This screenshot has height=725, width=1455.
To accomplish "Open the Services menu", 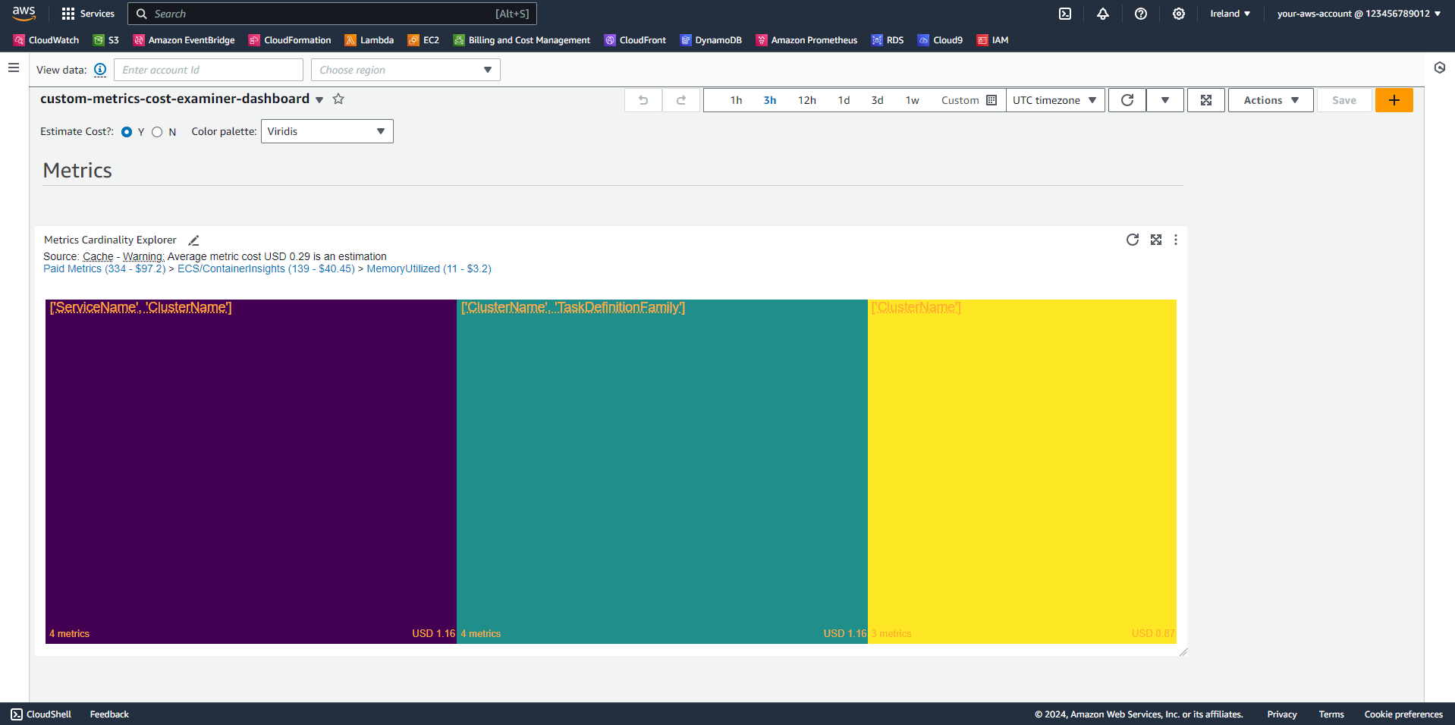I will click(x=88, y=13).
